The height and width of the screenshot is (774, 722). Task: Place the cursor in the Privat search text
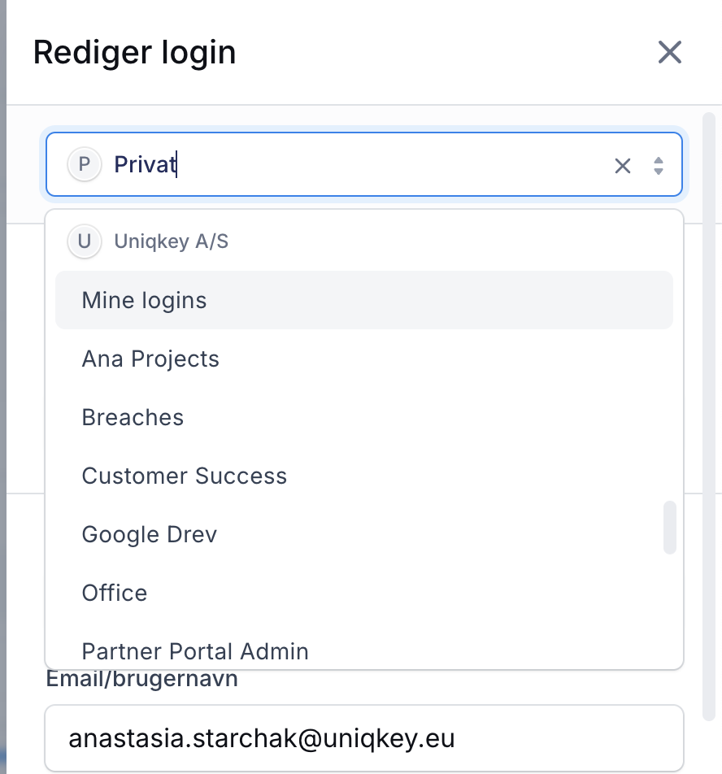[145, 164]
